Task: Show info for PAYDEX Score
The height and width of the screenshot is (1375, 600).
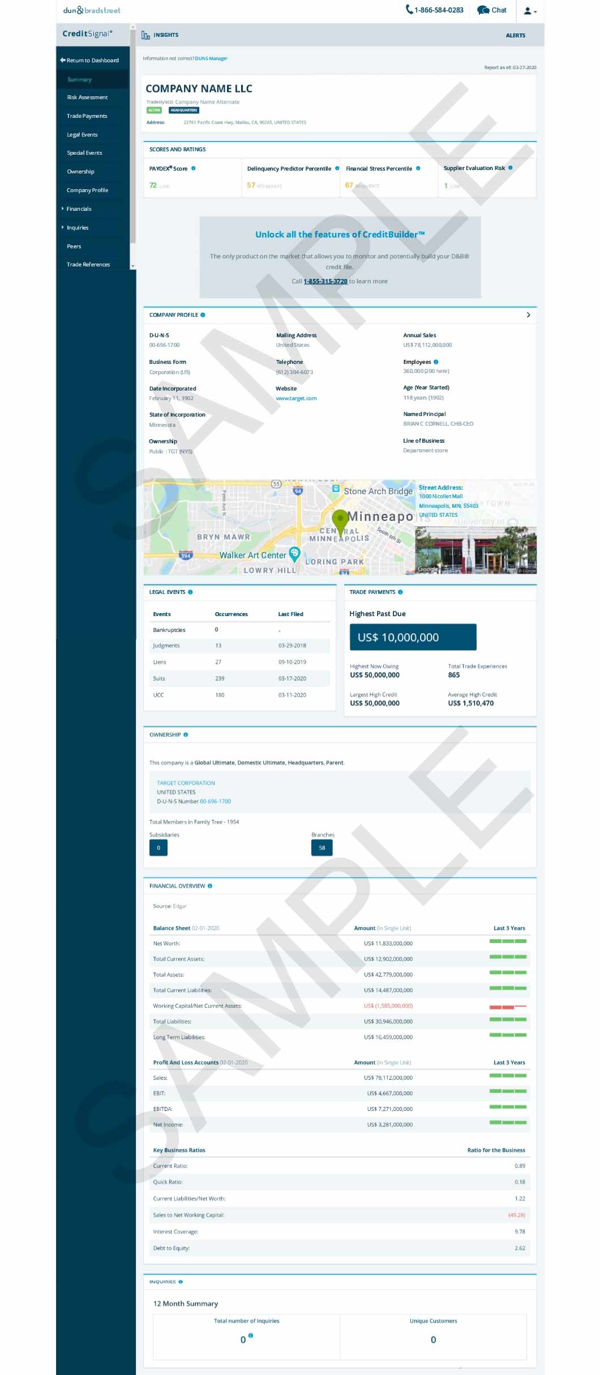Action: click(x=194, y=168)
